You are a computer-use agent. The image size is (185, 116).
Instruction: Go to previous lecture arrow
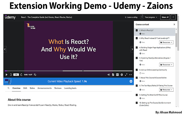click(x=5, y=49)
